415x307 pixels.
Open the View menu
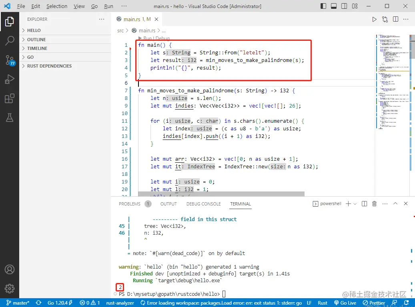79,6
